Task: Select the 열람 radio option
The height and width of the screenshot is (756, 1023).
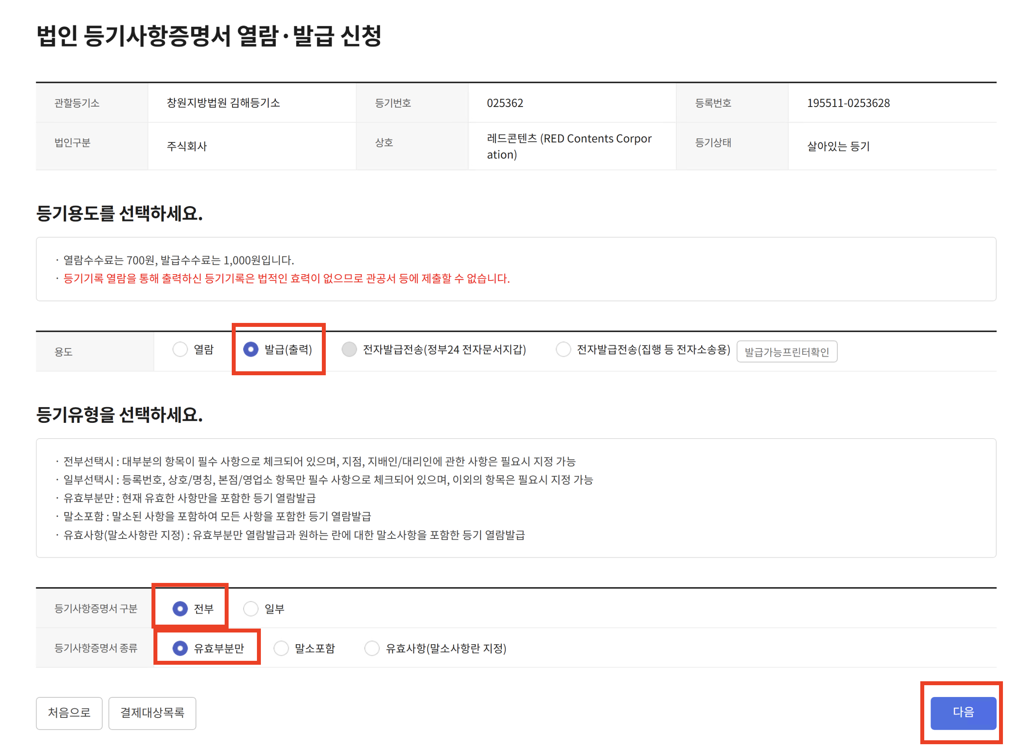Action: pyautogui.click(x=180, y=350)
